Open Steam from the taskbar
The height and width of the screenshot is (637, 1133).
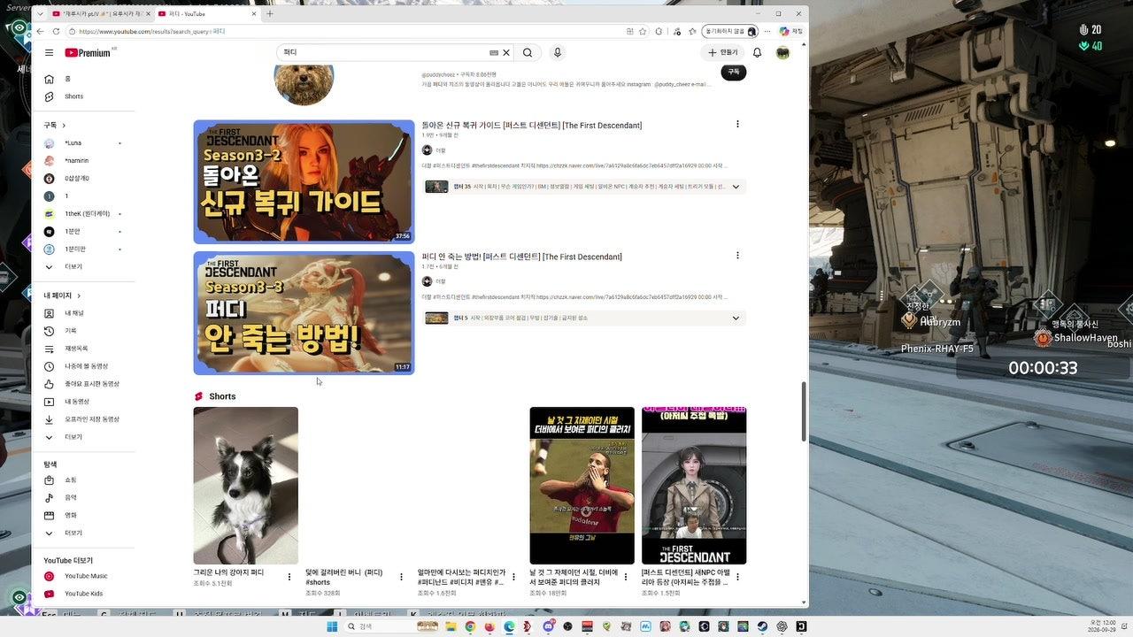(762, 626)
